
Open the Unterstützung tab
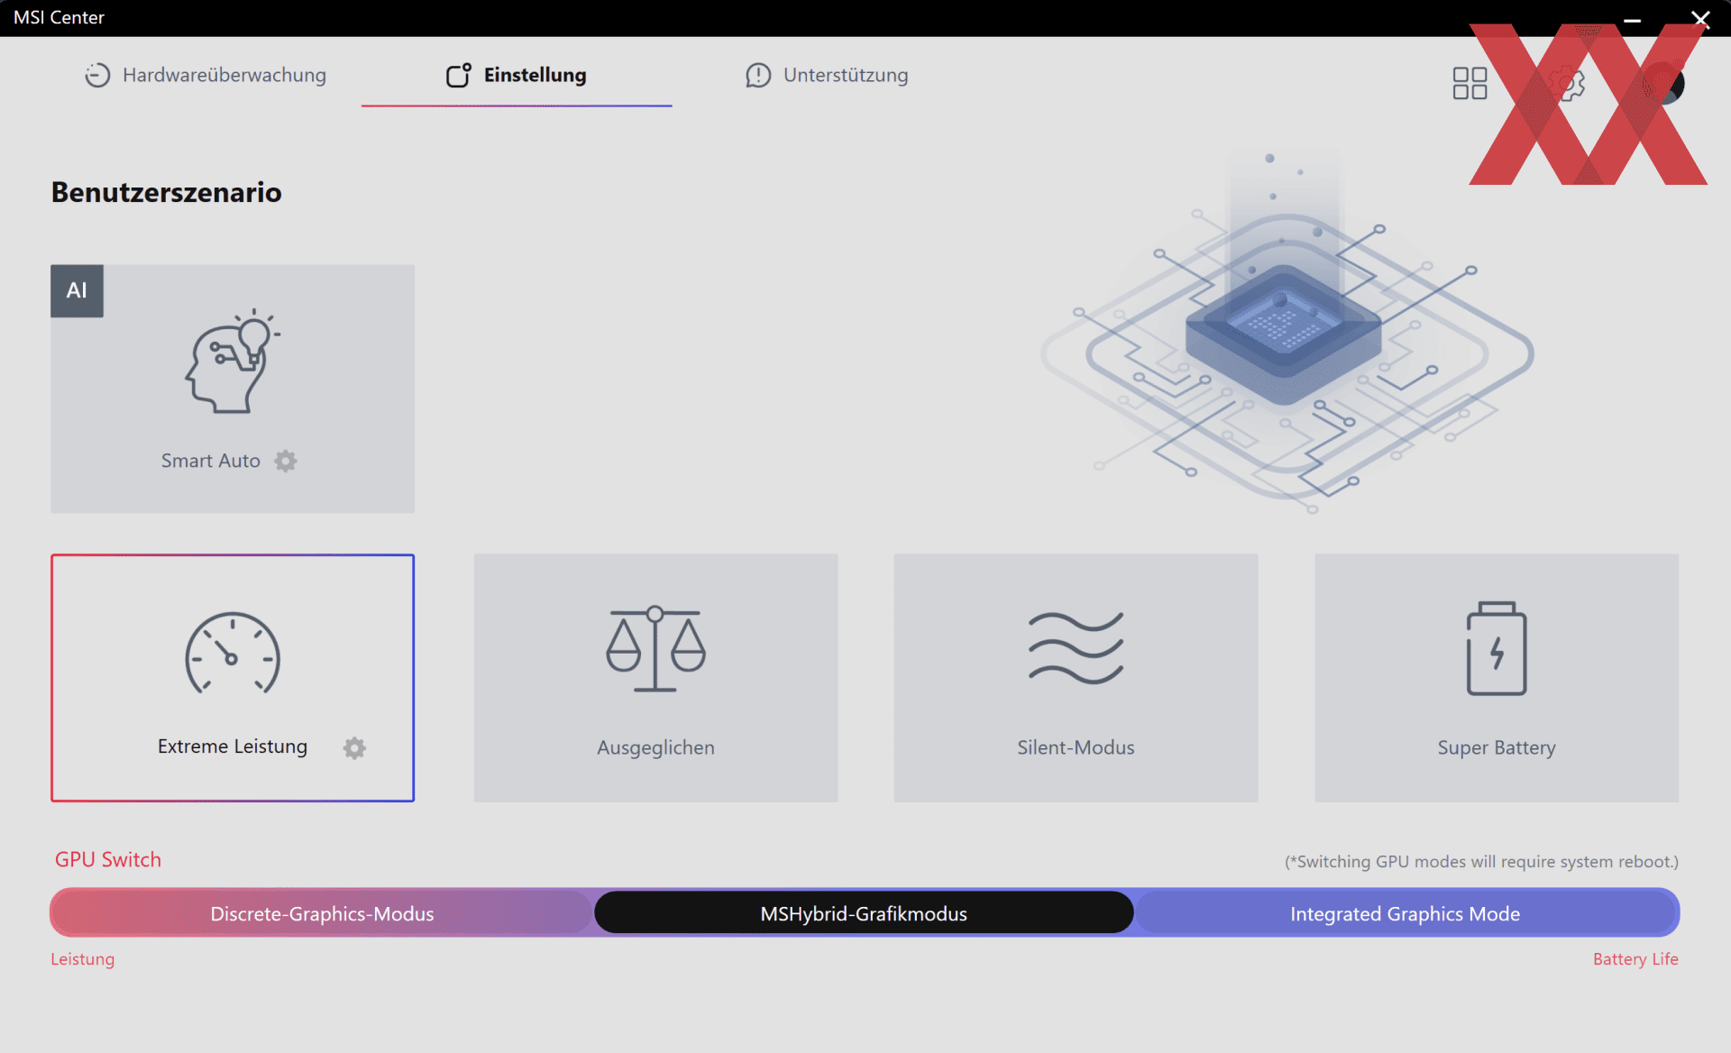tap(827, 75)
